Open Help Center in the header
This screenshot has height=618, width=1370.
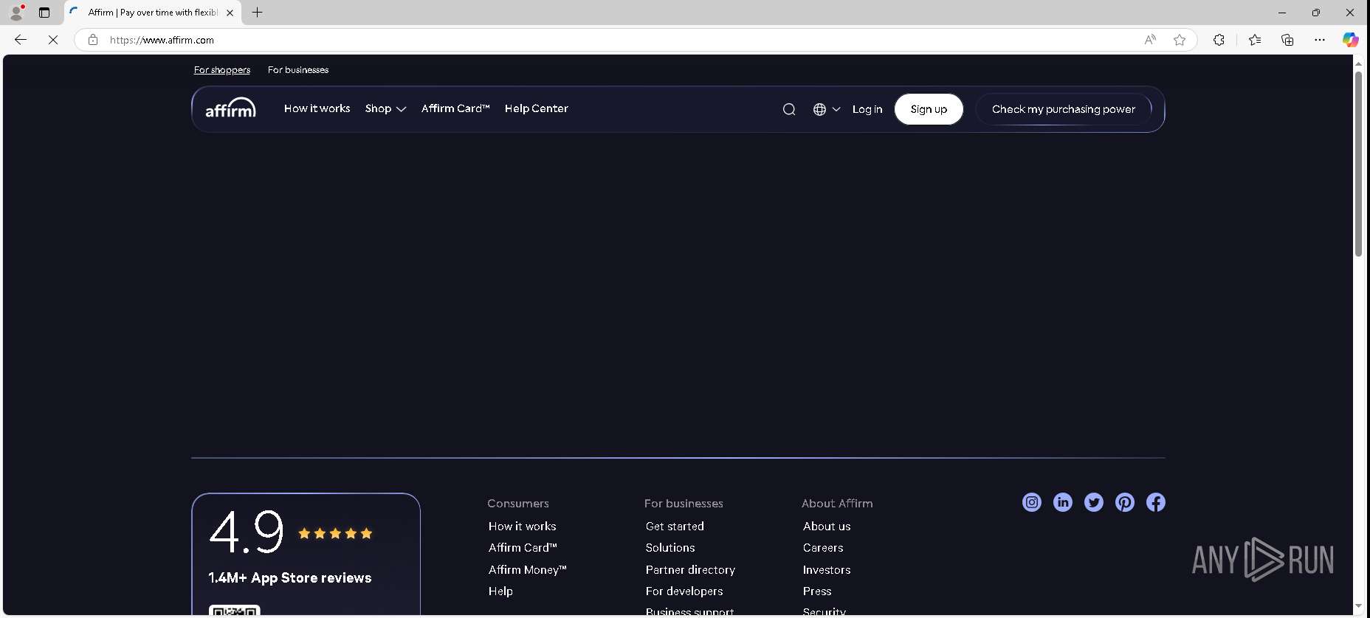tap(537, 108)
